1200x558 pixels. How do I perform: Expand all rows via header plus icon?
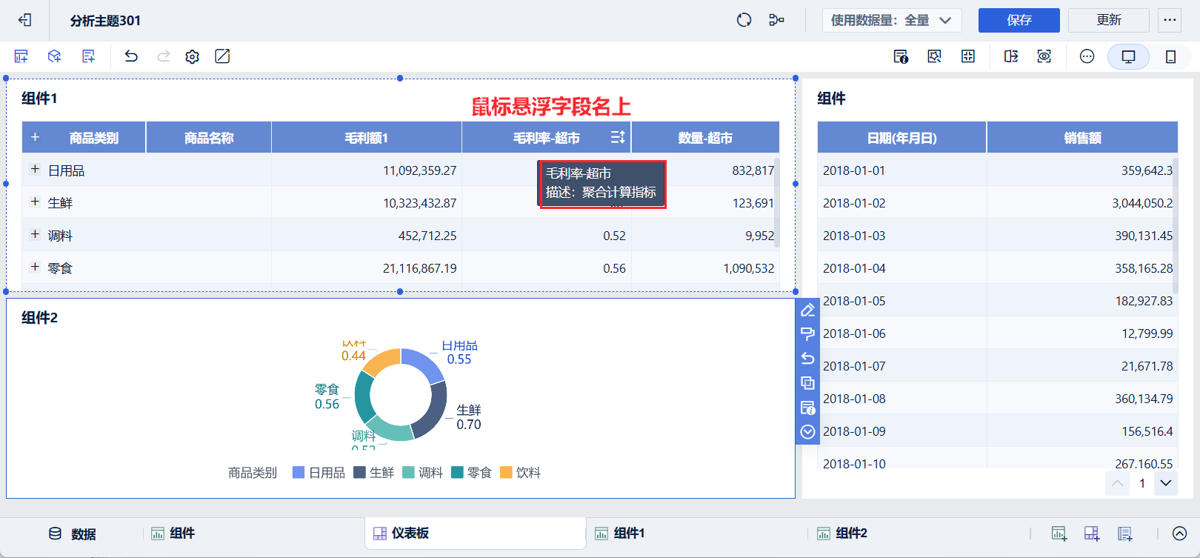click(35, 137)
